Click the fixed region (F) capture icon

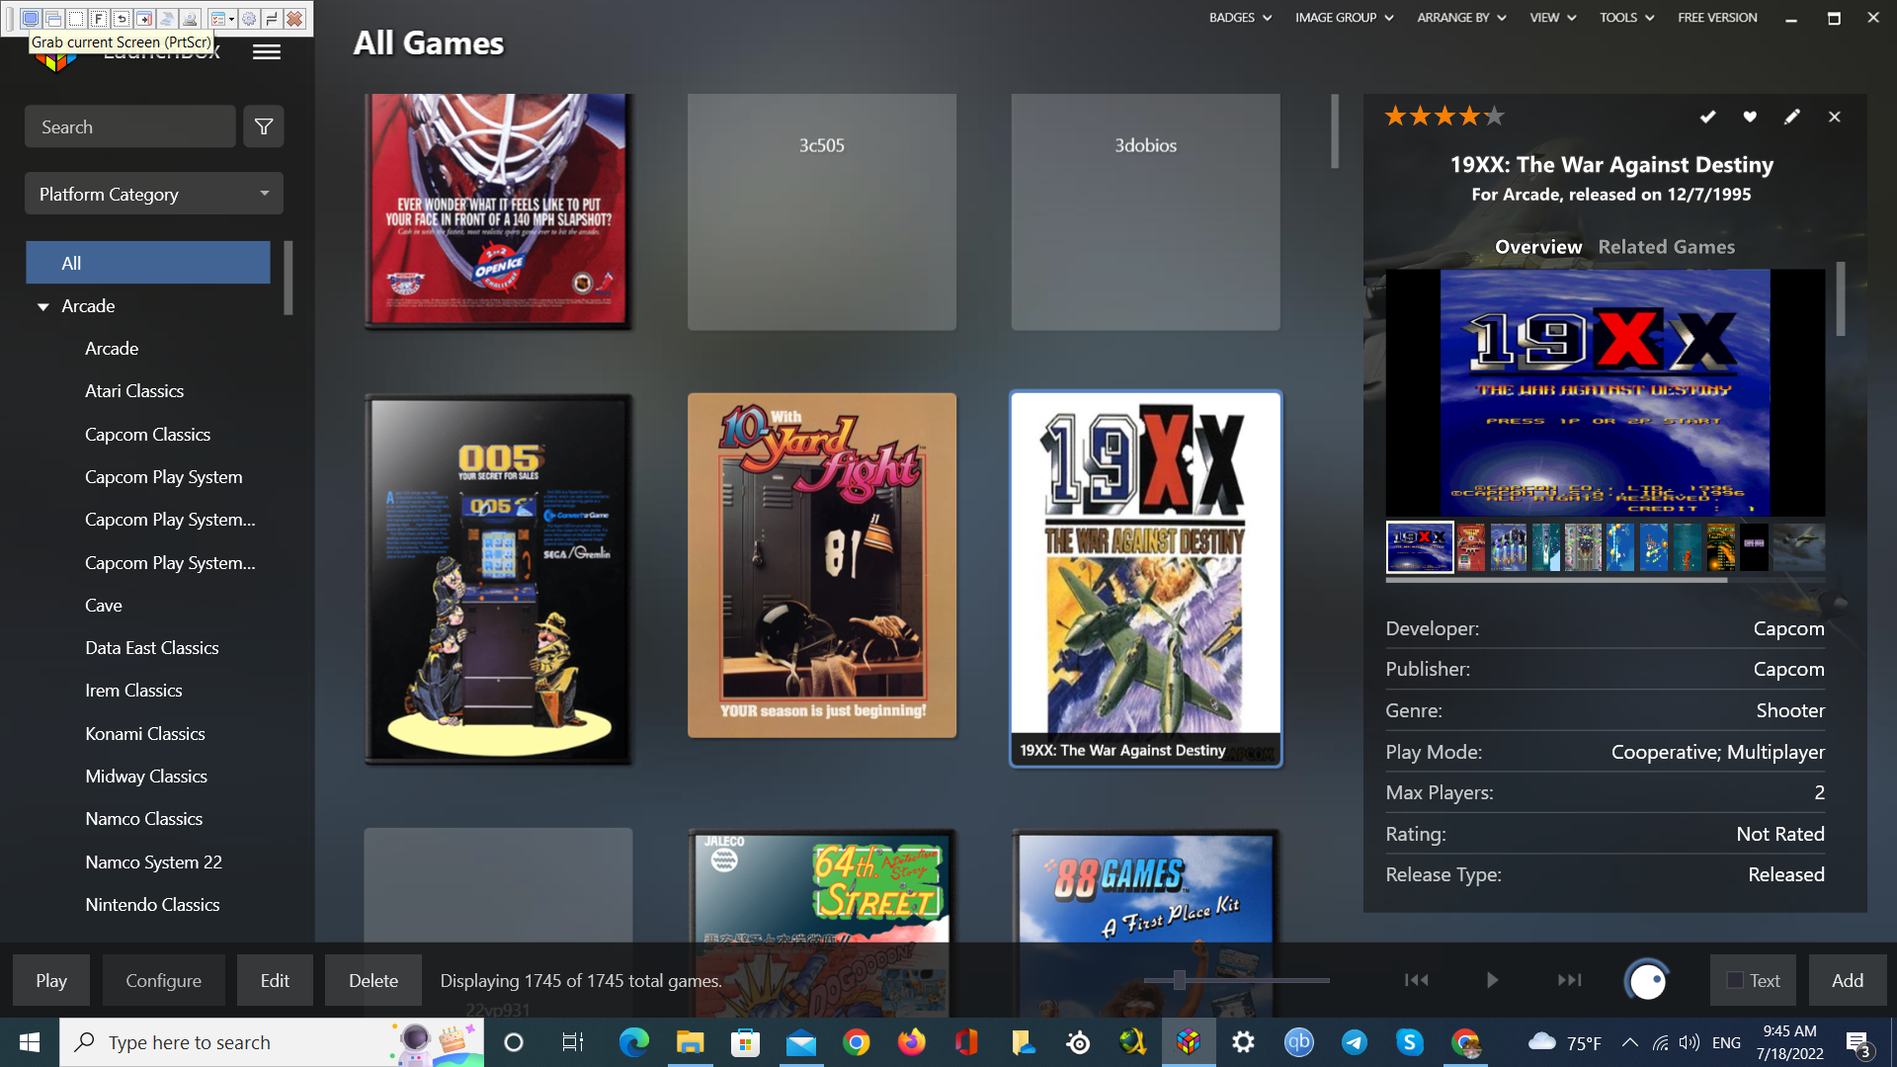click(99, 19)
